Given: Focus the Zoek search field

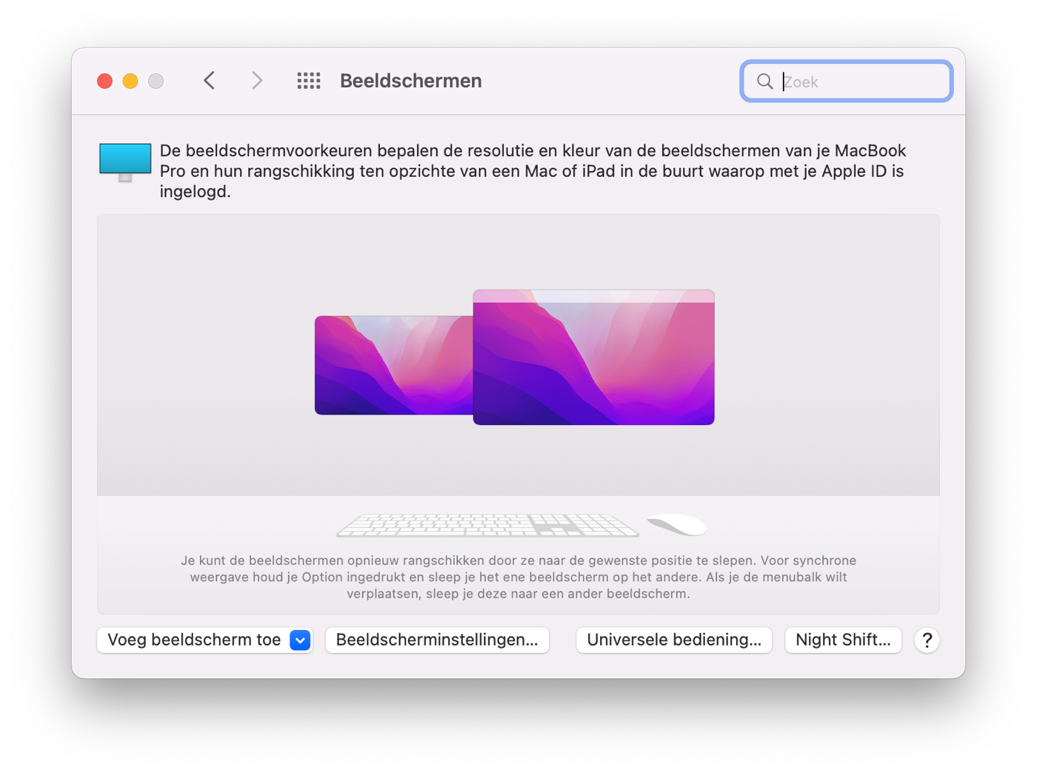Looking at the screenshot, I should [846, 81].
